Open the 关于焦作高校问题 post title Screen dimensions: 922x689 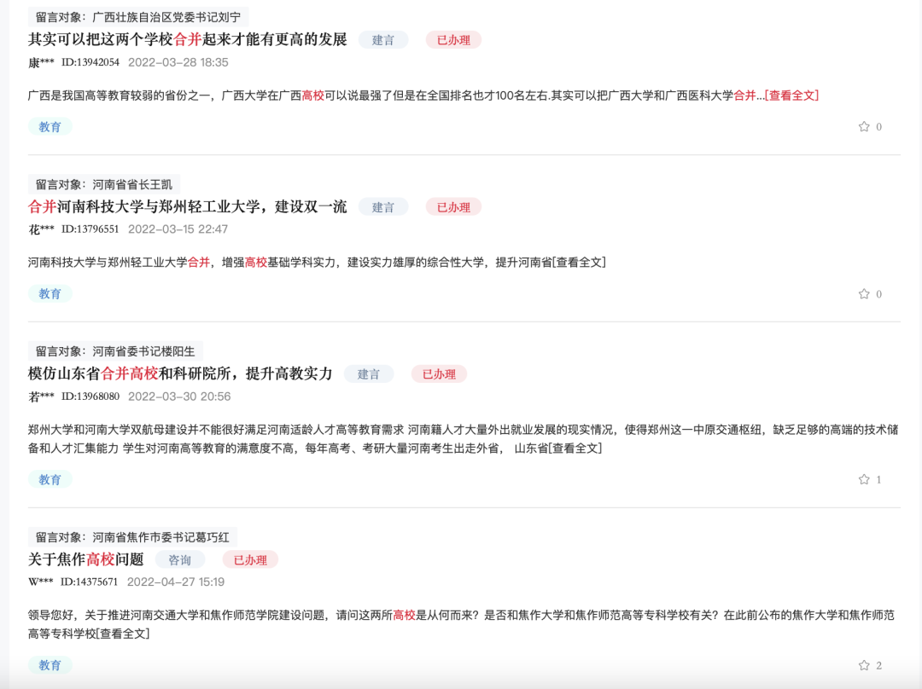[x=85, y=559]
